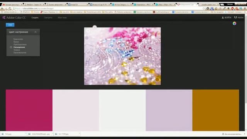Click the ВОЙТИ sign-in link

click(228, 17)
